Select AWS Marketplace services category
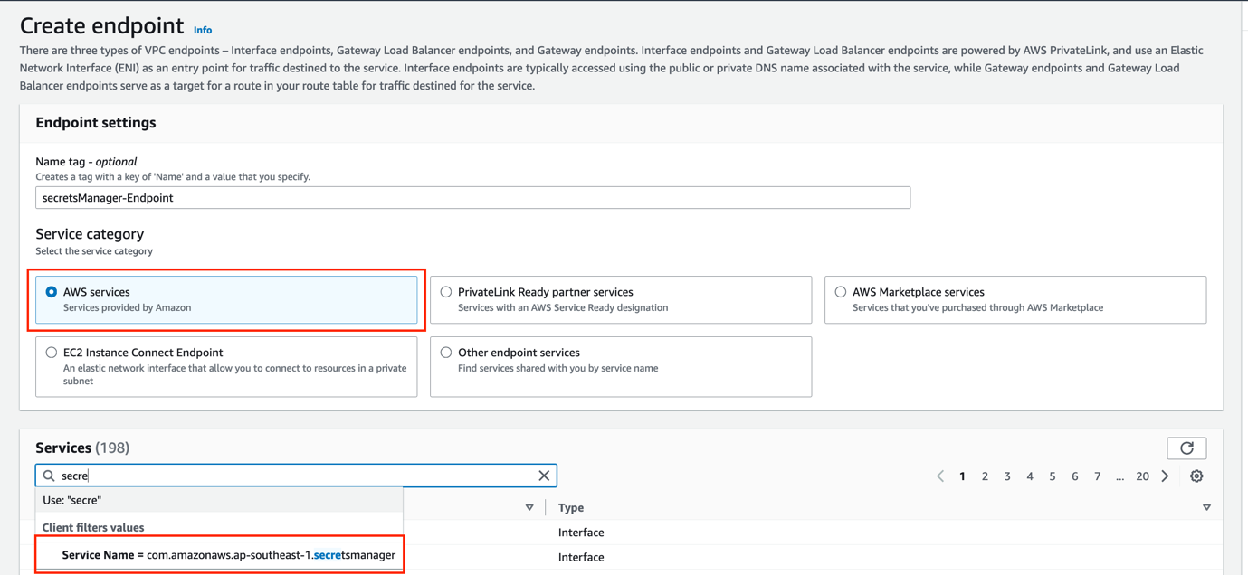Screen dimensions: 1248x575 click(x=840, y=291)
